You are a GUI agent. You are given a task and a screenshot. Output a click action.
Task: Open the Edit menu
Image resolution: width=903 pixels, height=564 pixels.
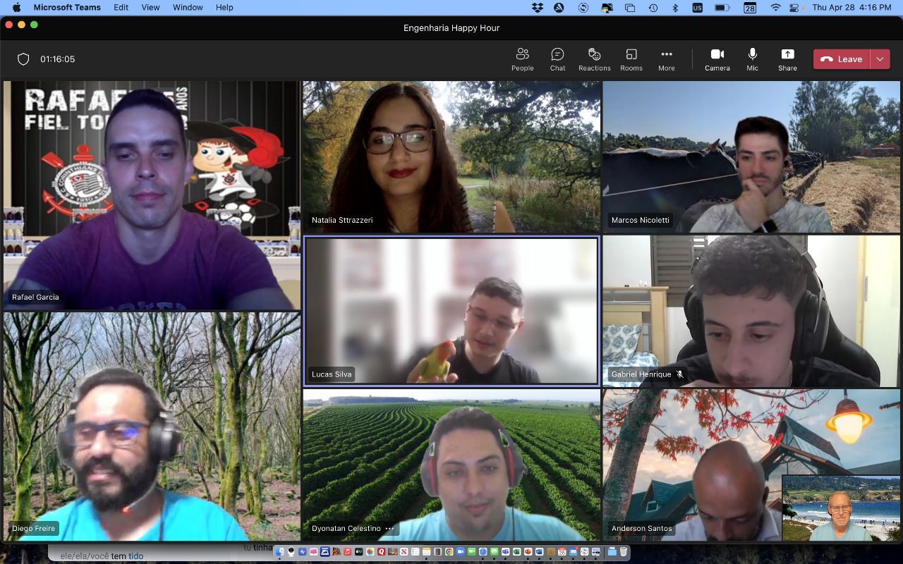coord(121,8)
